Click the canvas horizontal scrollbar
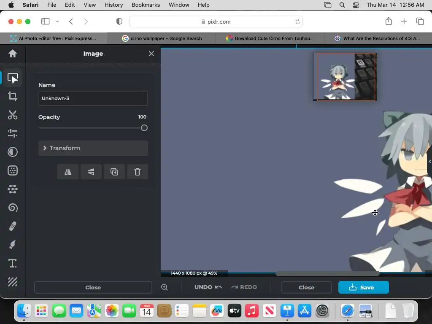 (327, 273)
